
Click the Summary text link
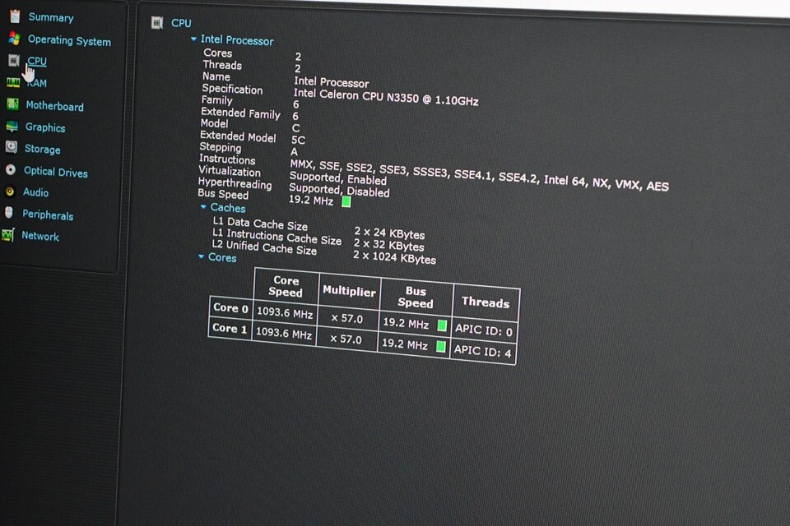point(51,17)
